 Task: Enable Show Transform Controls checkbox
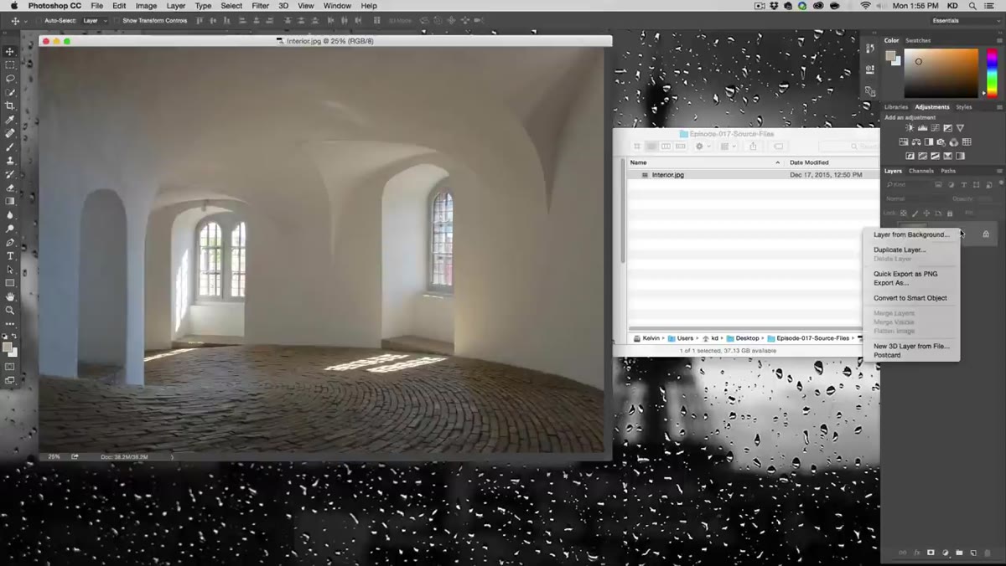pyautogui.click(x=117, y=20)
